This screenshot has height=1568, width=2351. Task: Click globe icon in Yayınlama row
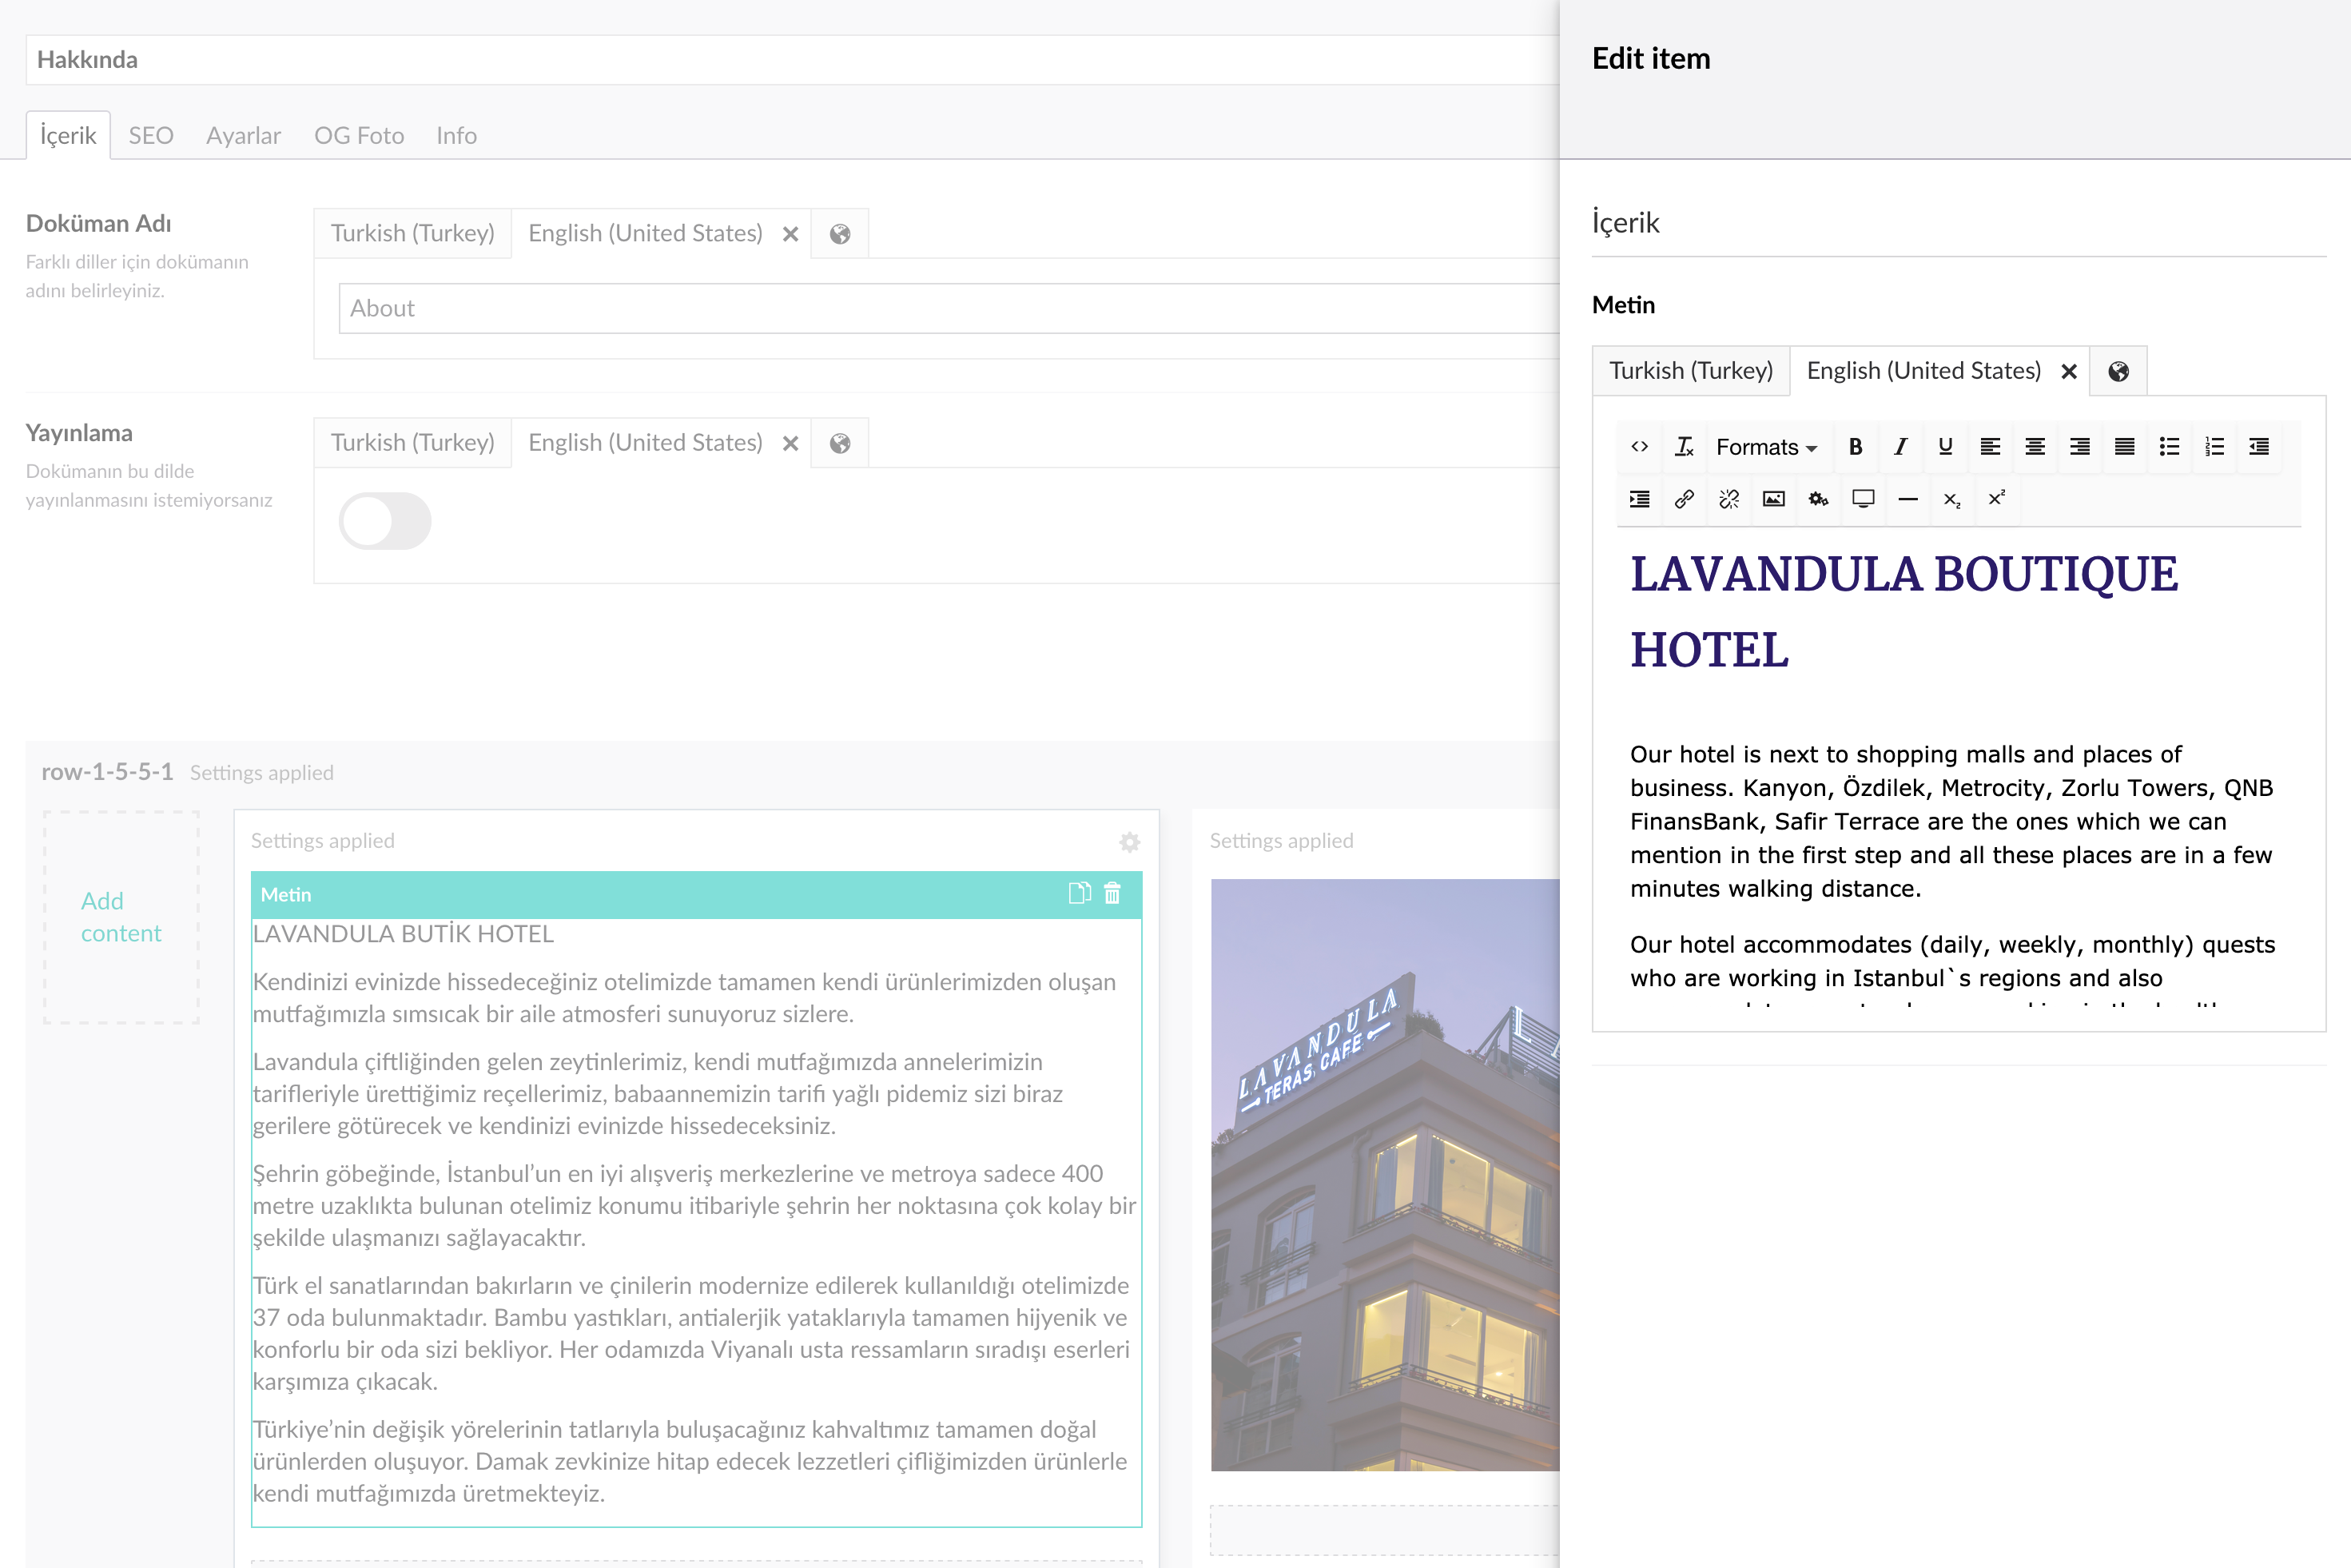pos(840,444)
